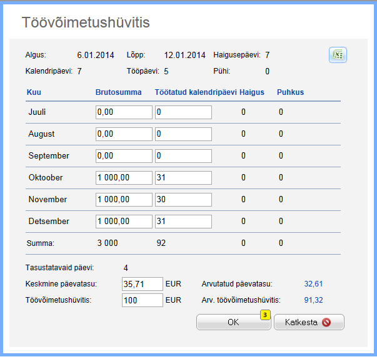
Task: Click Juuli worked calendar days field
Action: (183, 112)
